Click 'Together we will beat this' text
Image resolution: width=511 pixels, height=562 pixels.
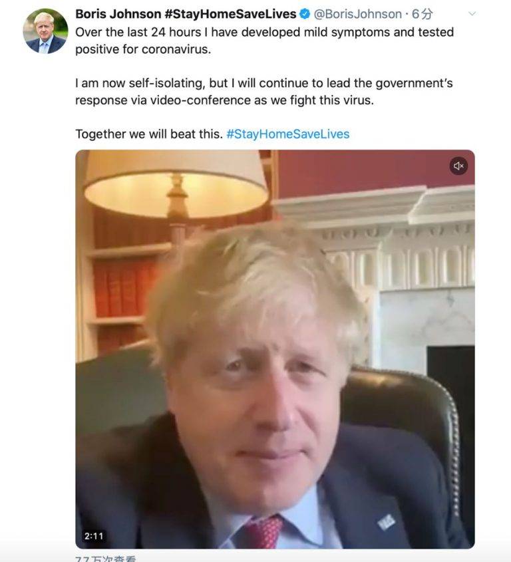tap(149, 134)
